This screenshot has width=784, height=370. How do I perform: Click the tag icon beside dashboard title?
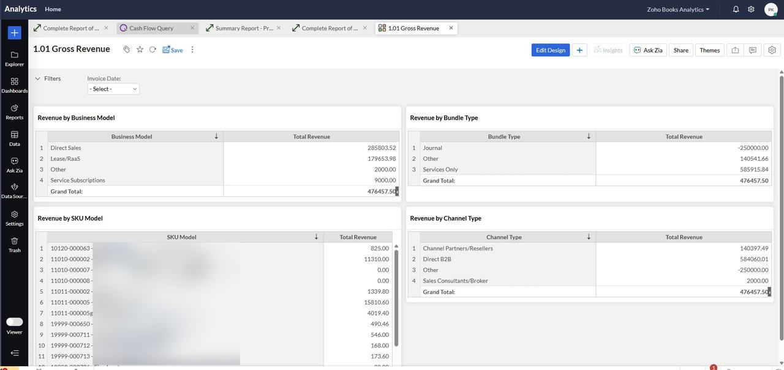click(x=126, y=50)
